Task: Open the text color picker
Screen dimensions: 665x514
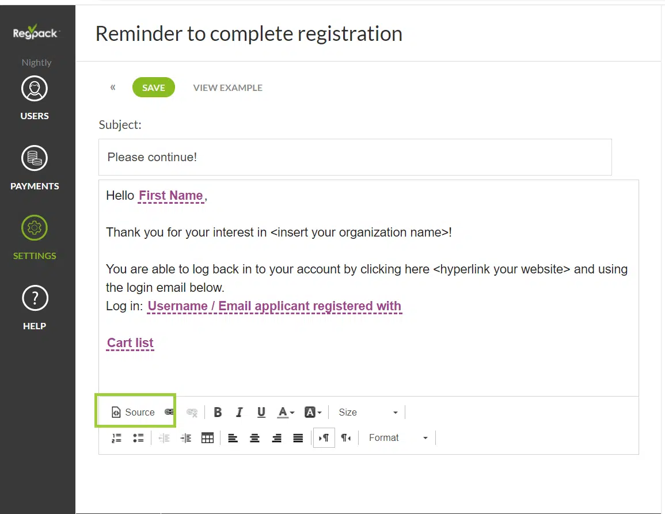Action: tap(286, 412)
